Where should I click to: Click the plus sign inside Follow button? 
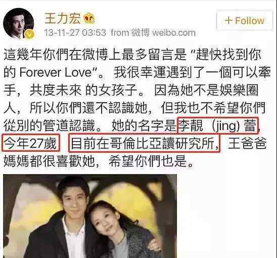(228, 20)
